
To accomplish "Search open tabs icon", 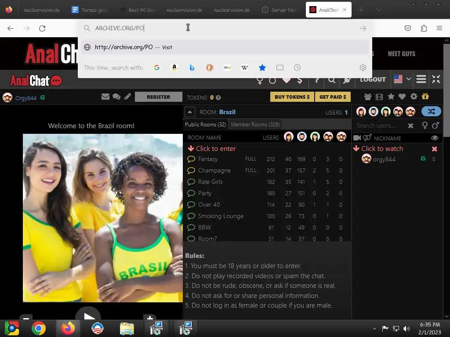I will pos(280,68).
